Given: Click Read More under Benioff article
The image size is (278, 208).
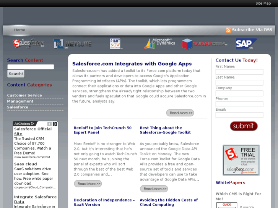Looking at the screenshot, I should (88, 184).
